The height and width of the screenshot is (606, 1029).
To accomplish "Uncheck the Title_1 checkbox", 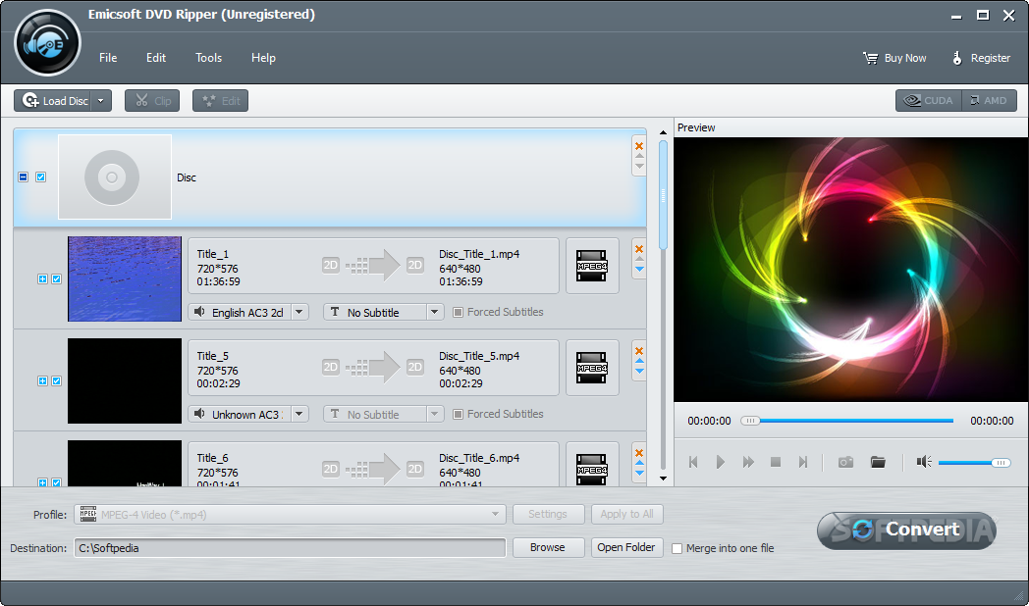I will point(56,279).
